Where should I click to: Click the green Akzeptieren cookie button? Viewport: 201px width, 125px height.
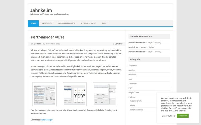pos(183,116)
